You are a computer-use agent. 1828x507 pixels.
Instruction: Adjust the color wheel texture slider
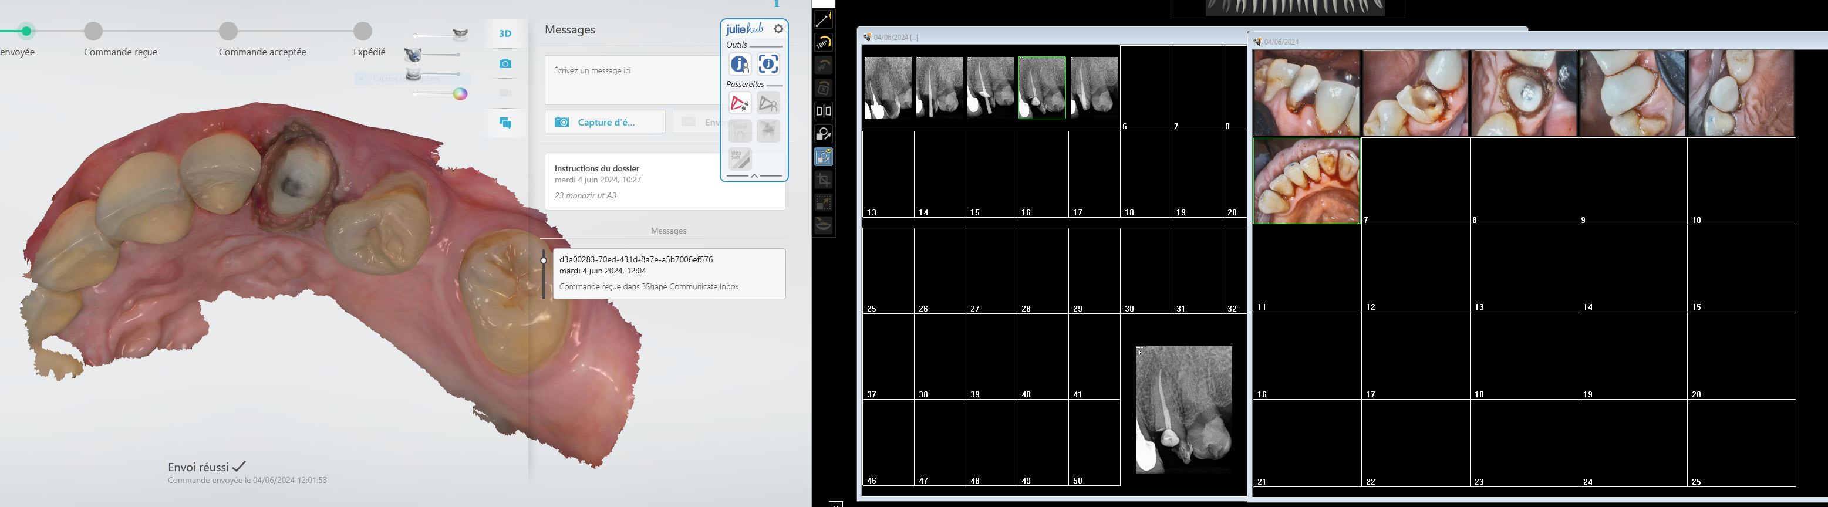pyautogui.click(x=460, y=94)
